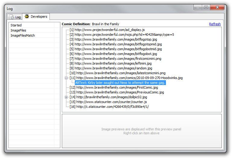The height and width of the screenshot is (158, 232).
Task: Select item 15 statcounter counter.js
Action: 109,102
